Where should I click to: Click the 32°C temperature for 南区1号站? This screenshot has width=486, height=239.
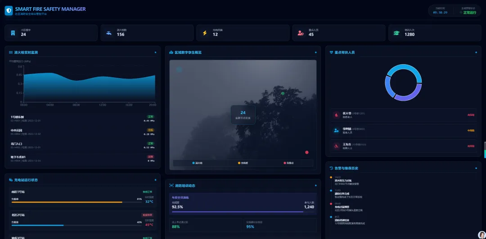(x=149, y=202)
